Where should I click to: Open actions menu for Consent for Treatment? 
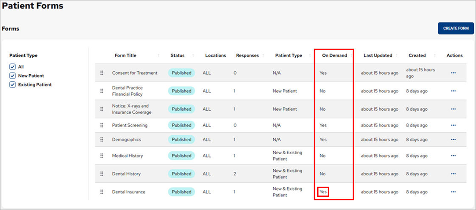(453, 73)
